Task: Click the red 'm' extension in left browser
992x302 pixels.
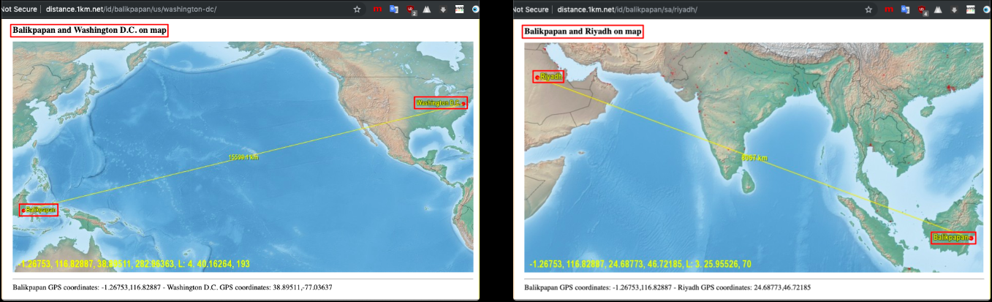Action: (x=378, y=10)
